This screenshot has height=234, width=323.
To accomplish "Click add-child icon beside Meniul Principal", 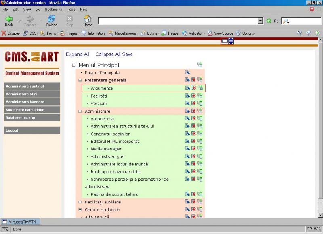I will pyautogui.click(x=199, y=65).
